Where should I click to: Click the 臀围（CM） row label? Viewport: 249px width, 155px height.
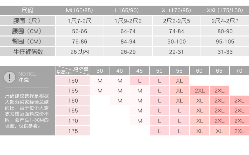pos(28,42)
